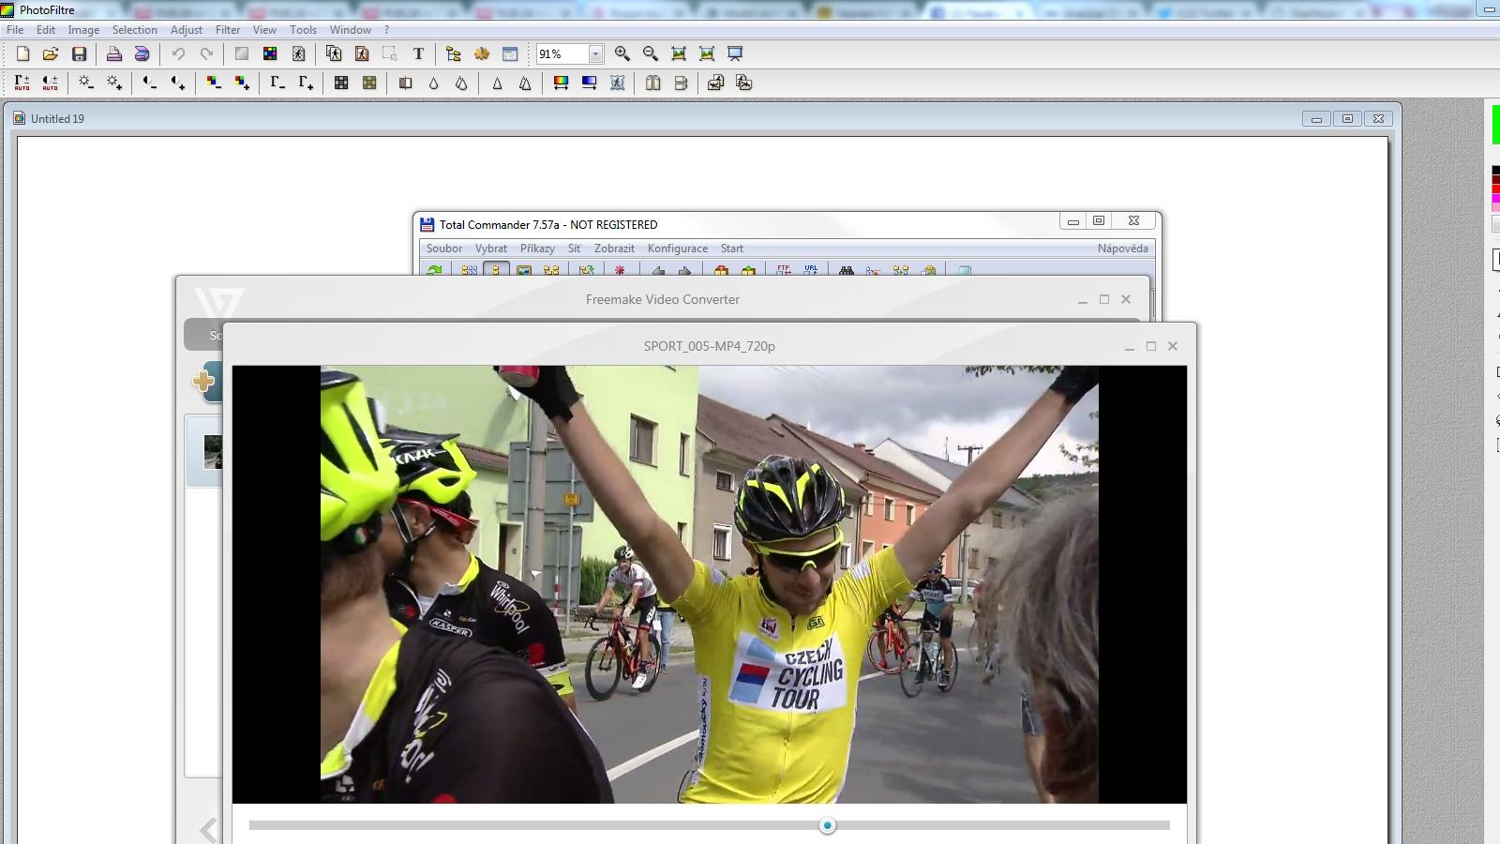Decrease contrast with half-circle minus icon
The image size is (1500, 844).
149,83
